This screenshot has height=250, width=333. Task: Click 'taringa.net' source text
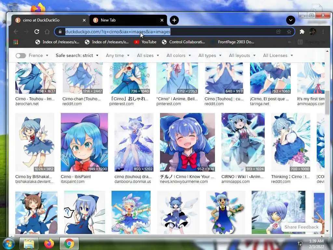[260, 104]
